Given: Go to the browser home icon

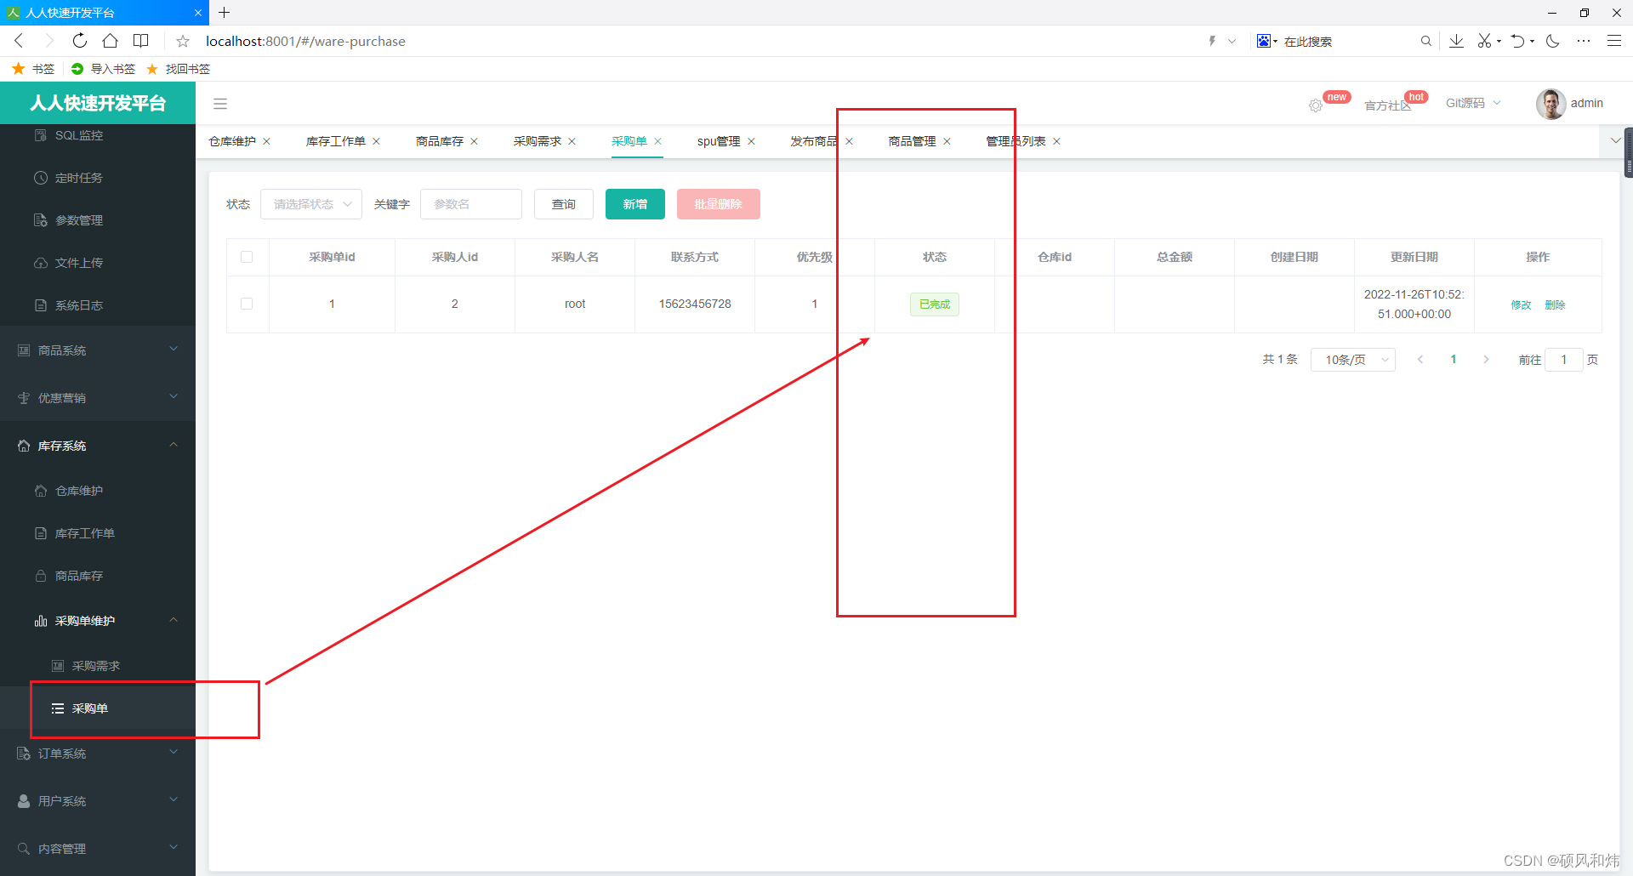Looking at the screenshot, I should [110, 41].
